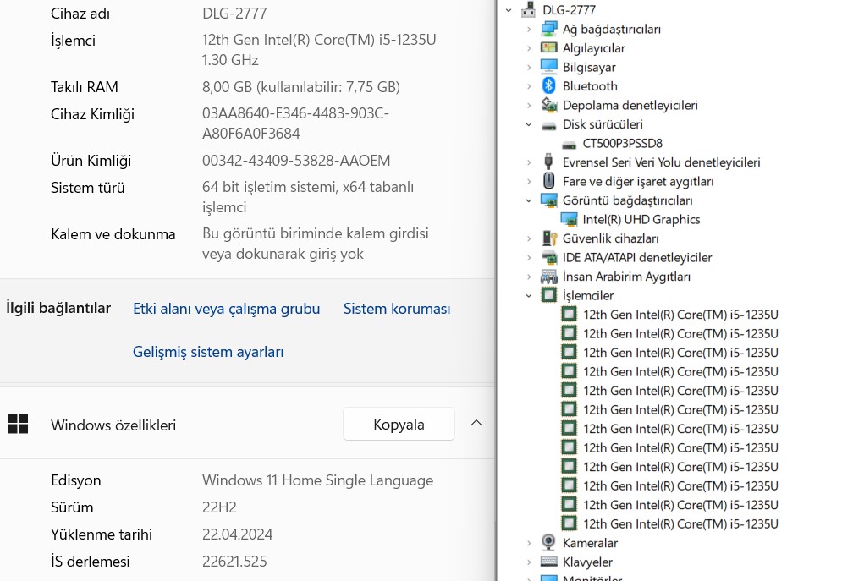Select the Intel(R) UHD Graphics label
The height and width of the screenshot is (581, 864).
pyautogui.click(x=641, y=219)
